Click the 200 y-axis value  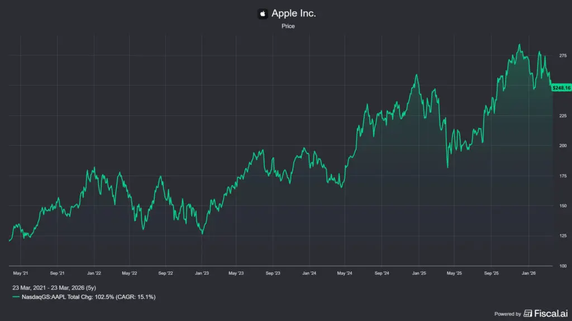(563, 145)
